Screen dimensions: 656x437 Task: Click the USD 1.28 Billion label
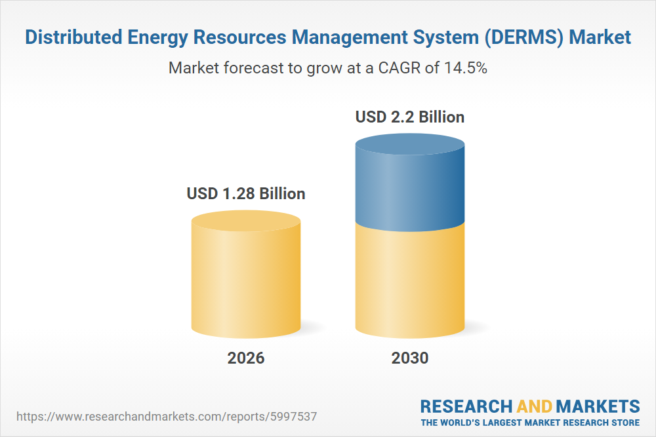tap(246, 194)
